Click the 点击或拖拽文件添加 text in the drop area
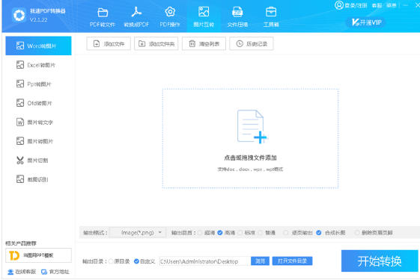 pos(251,158)
